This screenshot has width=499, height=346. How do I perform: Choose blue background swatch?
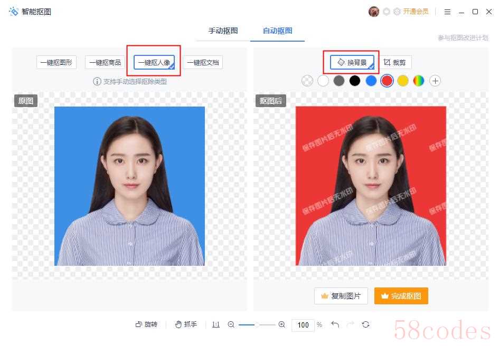click(x=371, y=81)
